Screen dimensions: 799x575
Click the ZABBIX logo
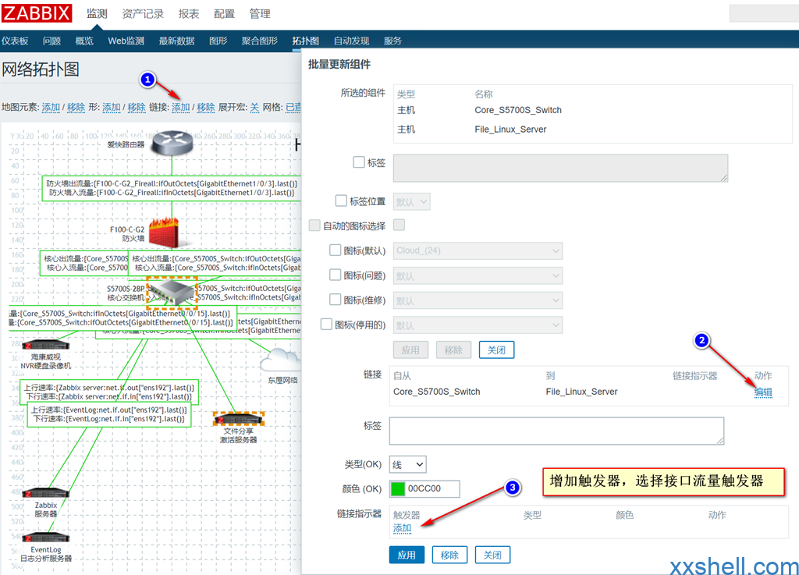click(37, 13)
